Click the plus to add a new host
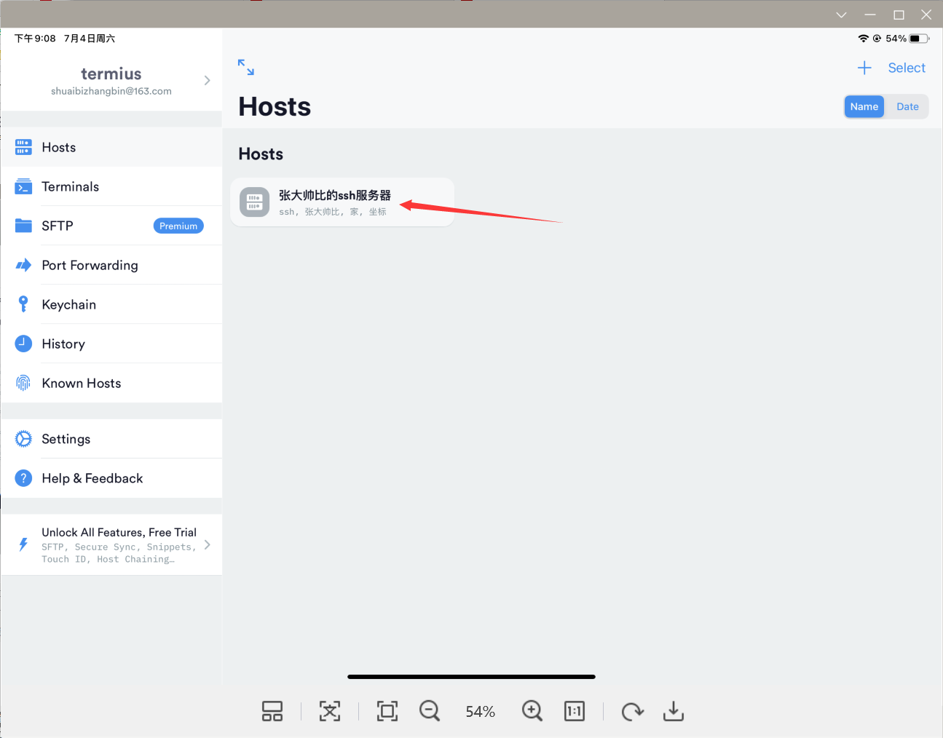 864,67
